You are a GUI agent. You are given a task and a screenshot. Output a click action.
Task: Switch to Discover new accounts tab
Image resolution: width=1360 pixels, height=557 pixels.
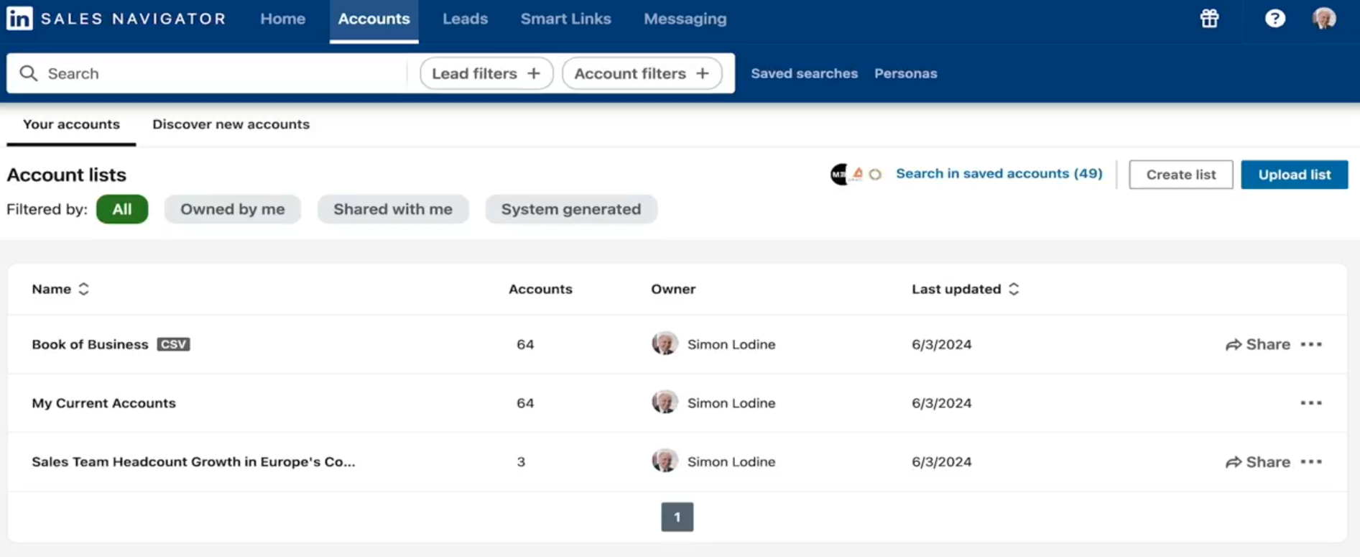(231, 124)
